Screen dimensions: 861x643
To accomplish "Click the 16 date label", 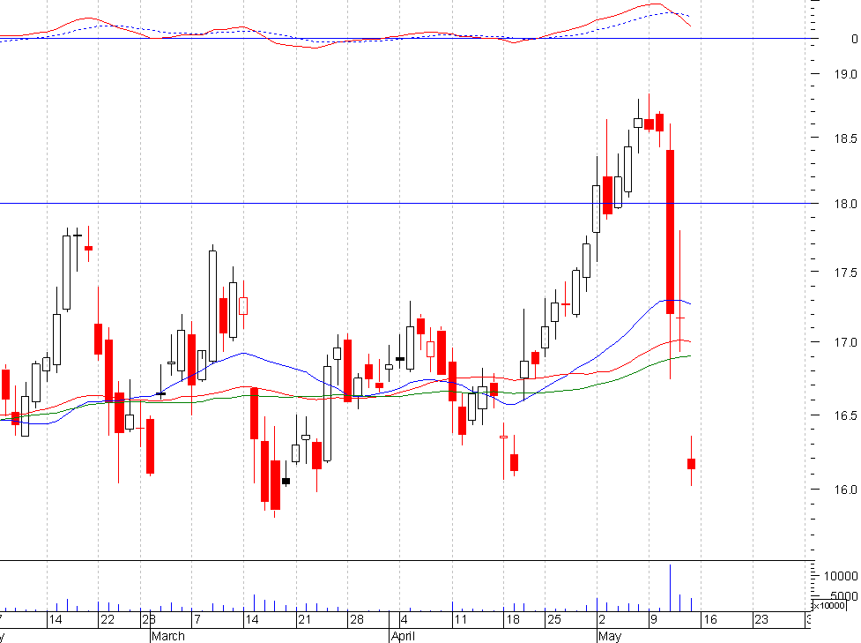I will point(710,620).
